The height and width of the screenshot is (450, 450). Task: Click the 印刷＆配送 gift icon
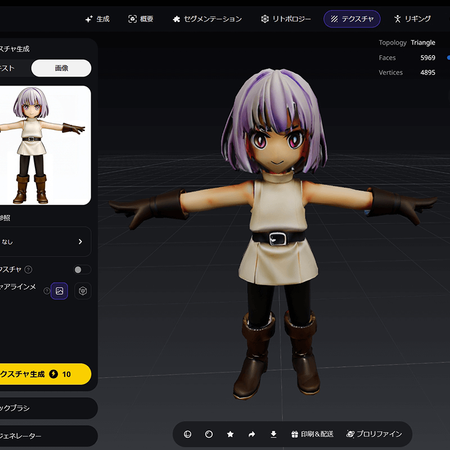(x=295, y=434)
